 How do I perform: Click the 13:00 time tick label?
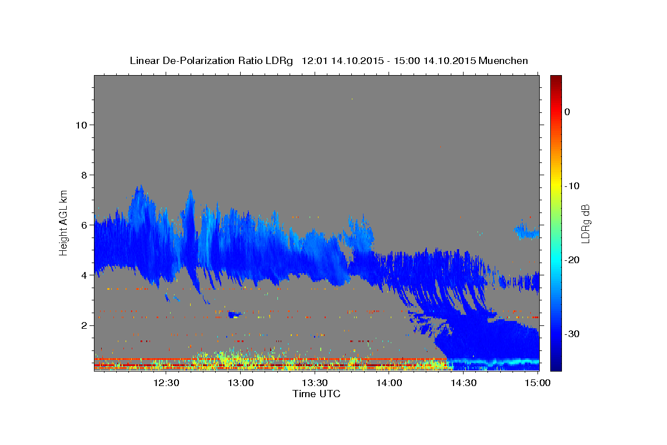coord(241,383)
